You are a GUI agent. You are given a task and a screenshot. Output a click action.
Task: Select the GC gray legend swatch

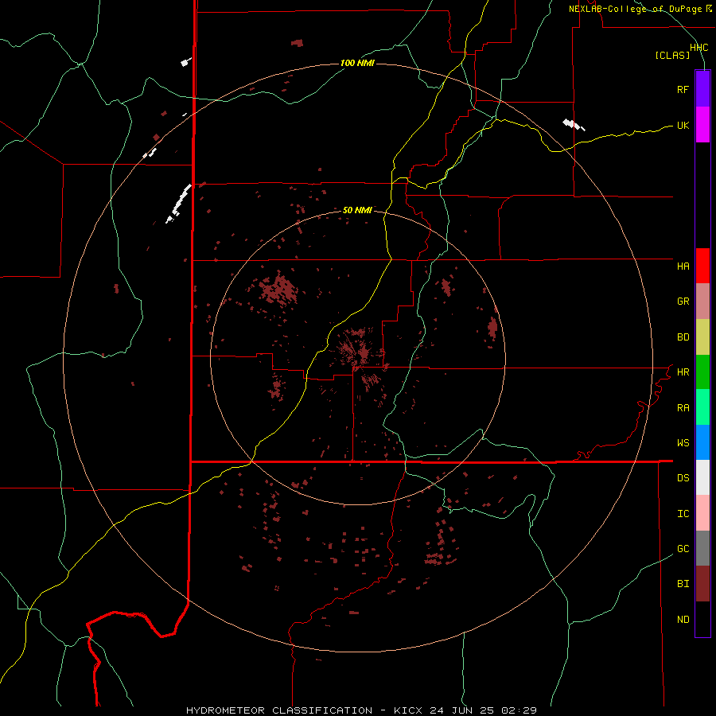pyautogui.click(x=702, y=548)
